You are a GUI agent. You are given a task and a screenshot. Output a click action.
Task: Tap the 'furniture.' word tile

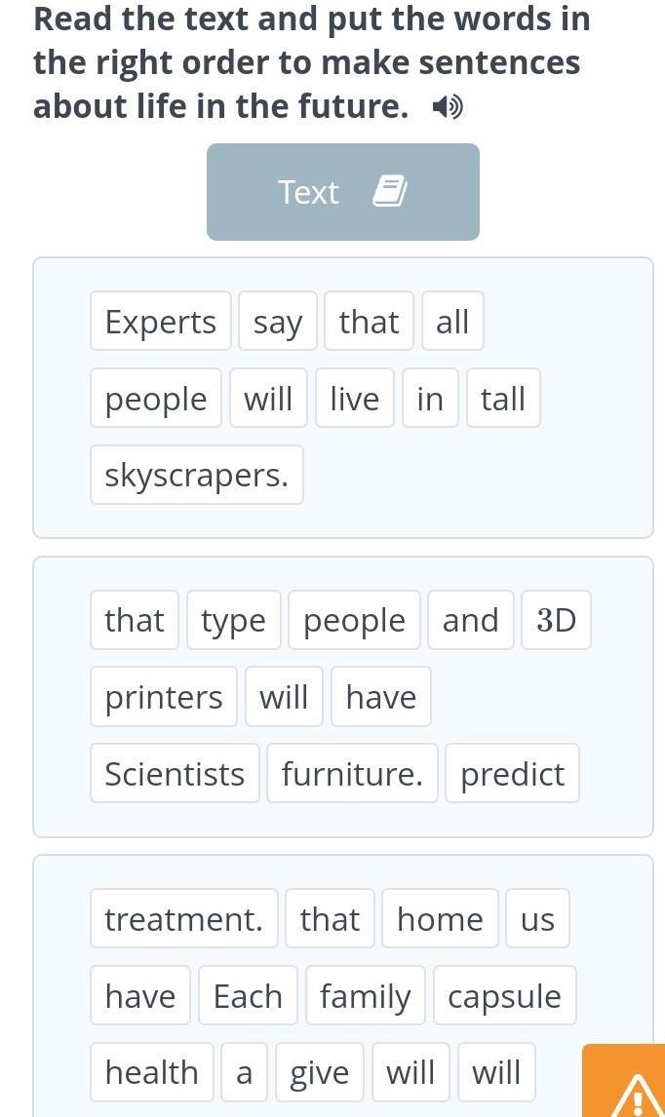click(352, 774)
